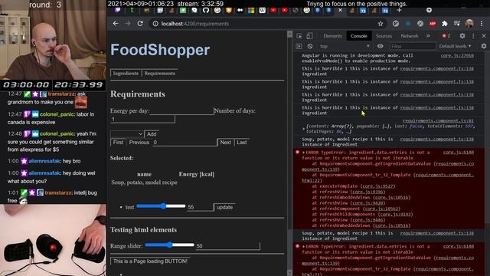Open console settings gear
490x276 pixels.
pos(483,46)
